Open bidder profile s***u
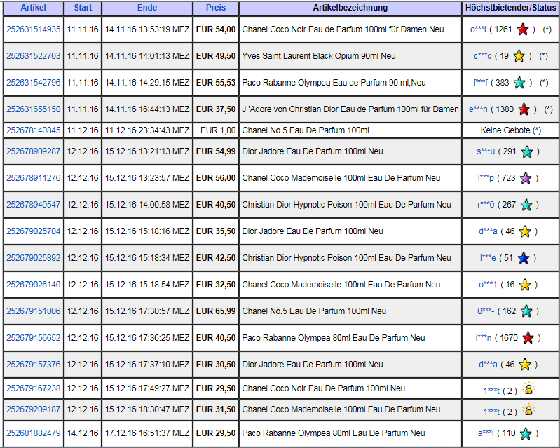Screen dimensions: 560x448 click(x=486, y=151)
